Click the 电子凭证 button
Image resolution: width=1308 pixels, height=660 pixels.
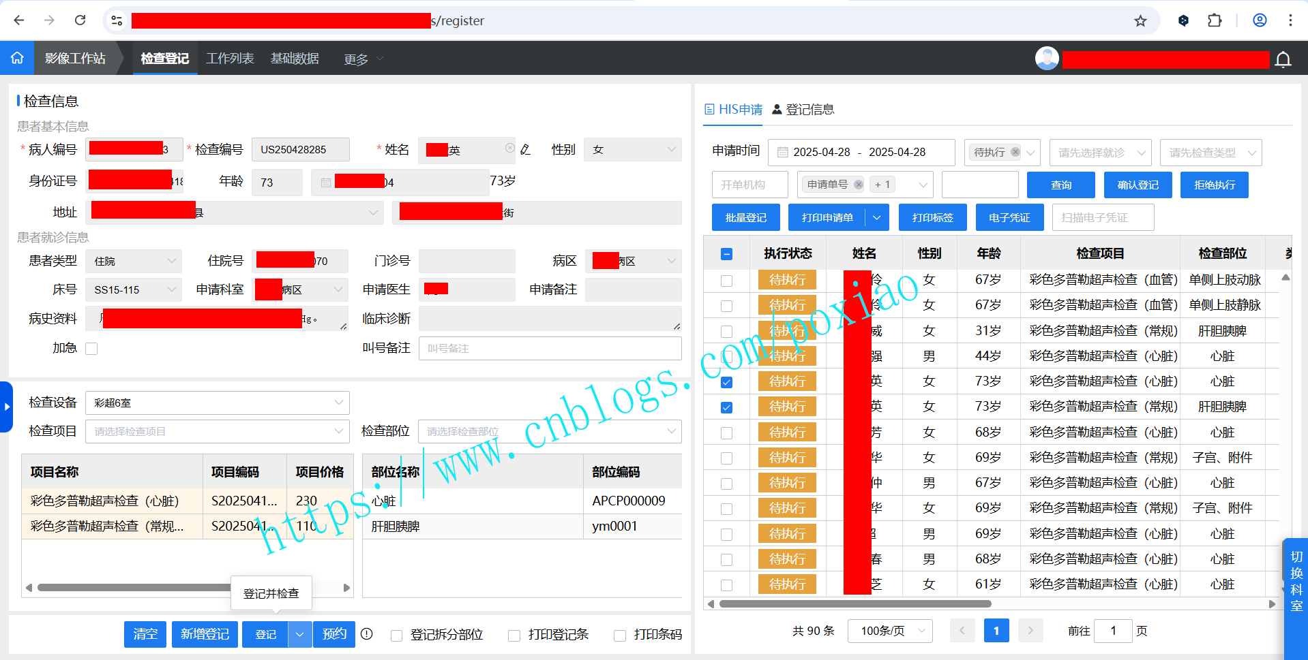pyautogui.click(x=1010, y=217)
